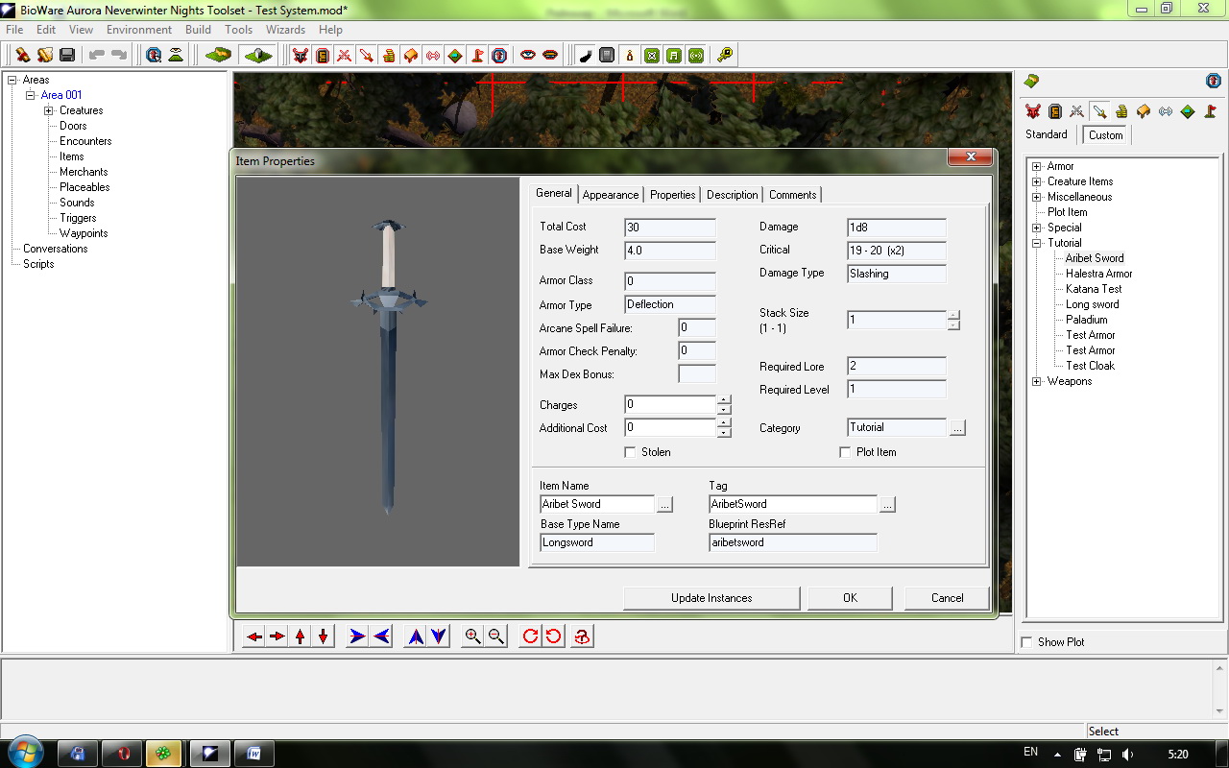
Task: Enable the Stolen checkbox
Action: pyautogui.click(x=631, y=452)
